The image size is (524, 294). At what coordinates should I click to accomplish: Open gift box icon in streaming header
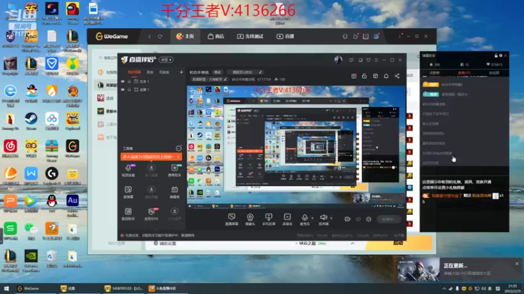click(x=354, y=76)
